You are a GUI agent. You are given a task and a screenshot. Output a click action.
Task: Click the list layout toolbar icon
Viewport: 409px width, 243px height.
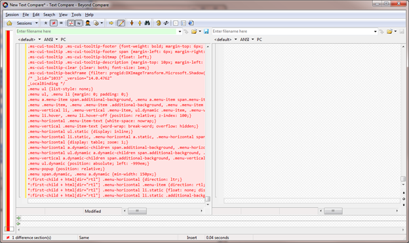[x=184, y=23]
